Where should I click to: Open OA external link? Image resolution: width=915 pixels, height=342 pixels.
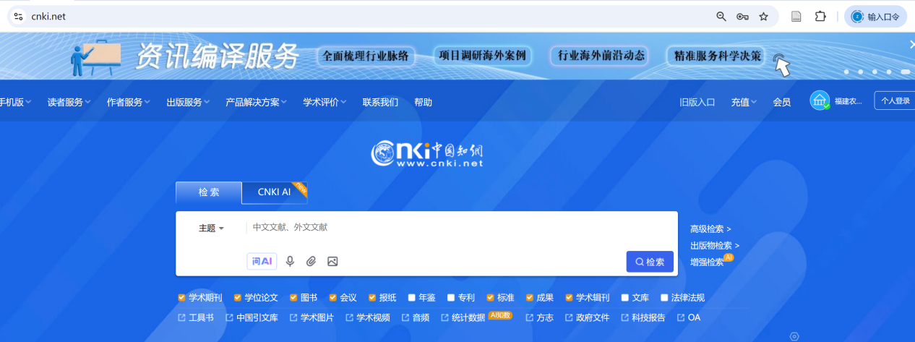[x=689, y=317]
